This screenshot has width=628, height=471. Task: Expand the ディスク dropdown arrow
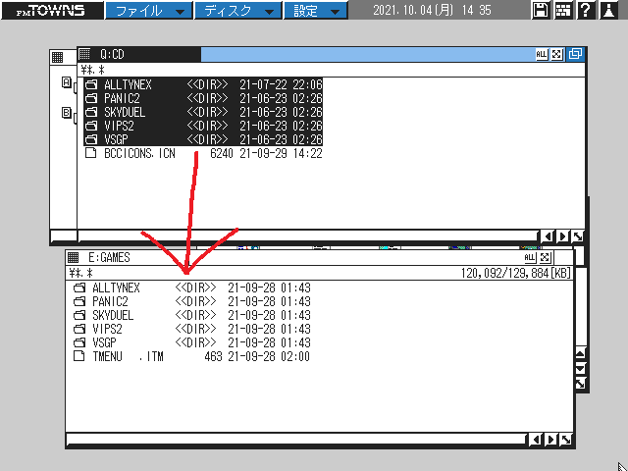[x=270, y=12]
